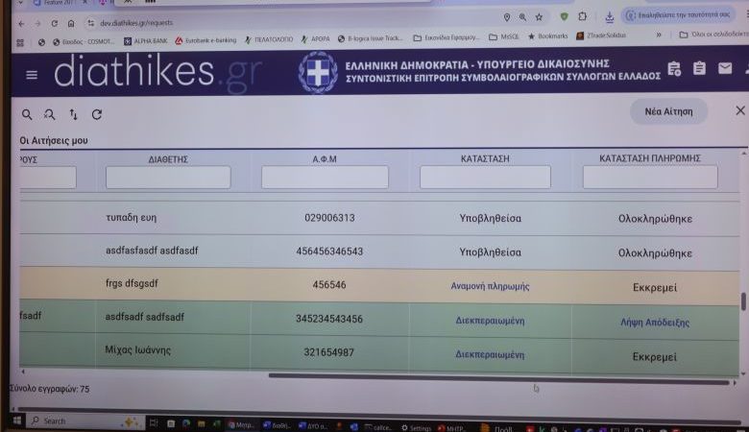The height and width of the screenshot is (432, 749).
Task: Reload the page with browser refresh button
Action: (x=55, y=22)
